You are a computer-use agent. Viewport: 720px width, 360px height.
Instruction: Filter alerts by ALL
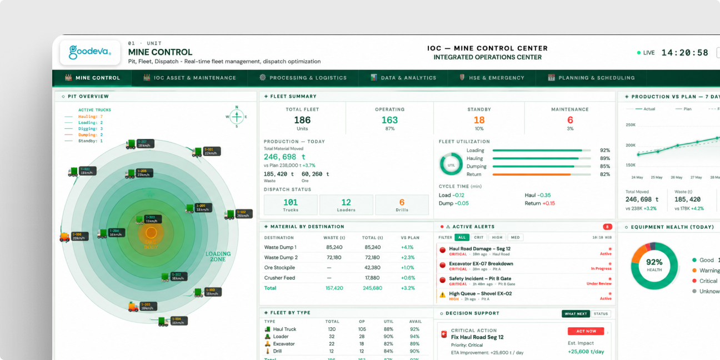[x=462, y=237]
